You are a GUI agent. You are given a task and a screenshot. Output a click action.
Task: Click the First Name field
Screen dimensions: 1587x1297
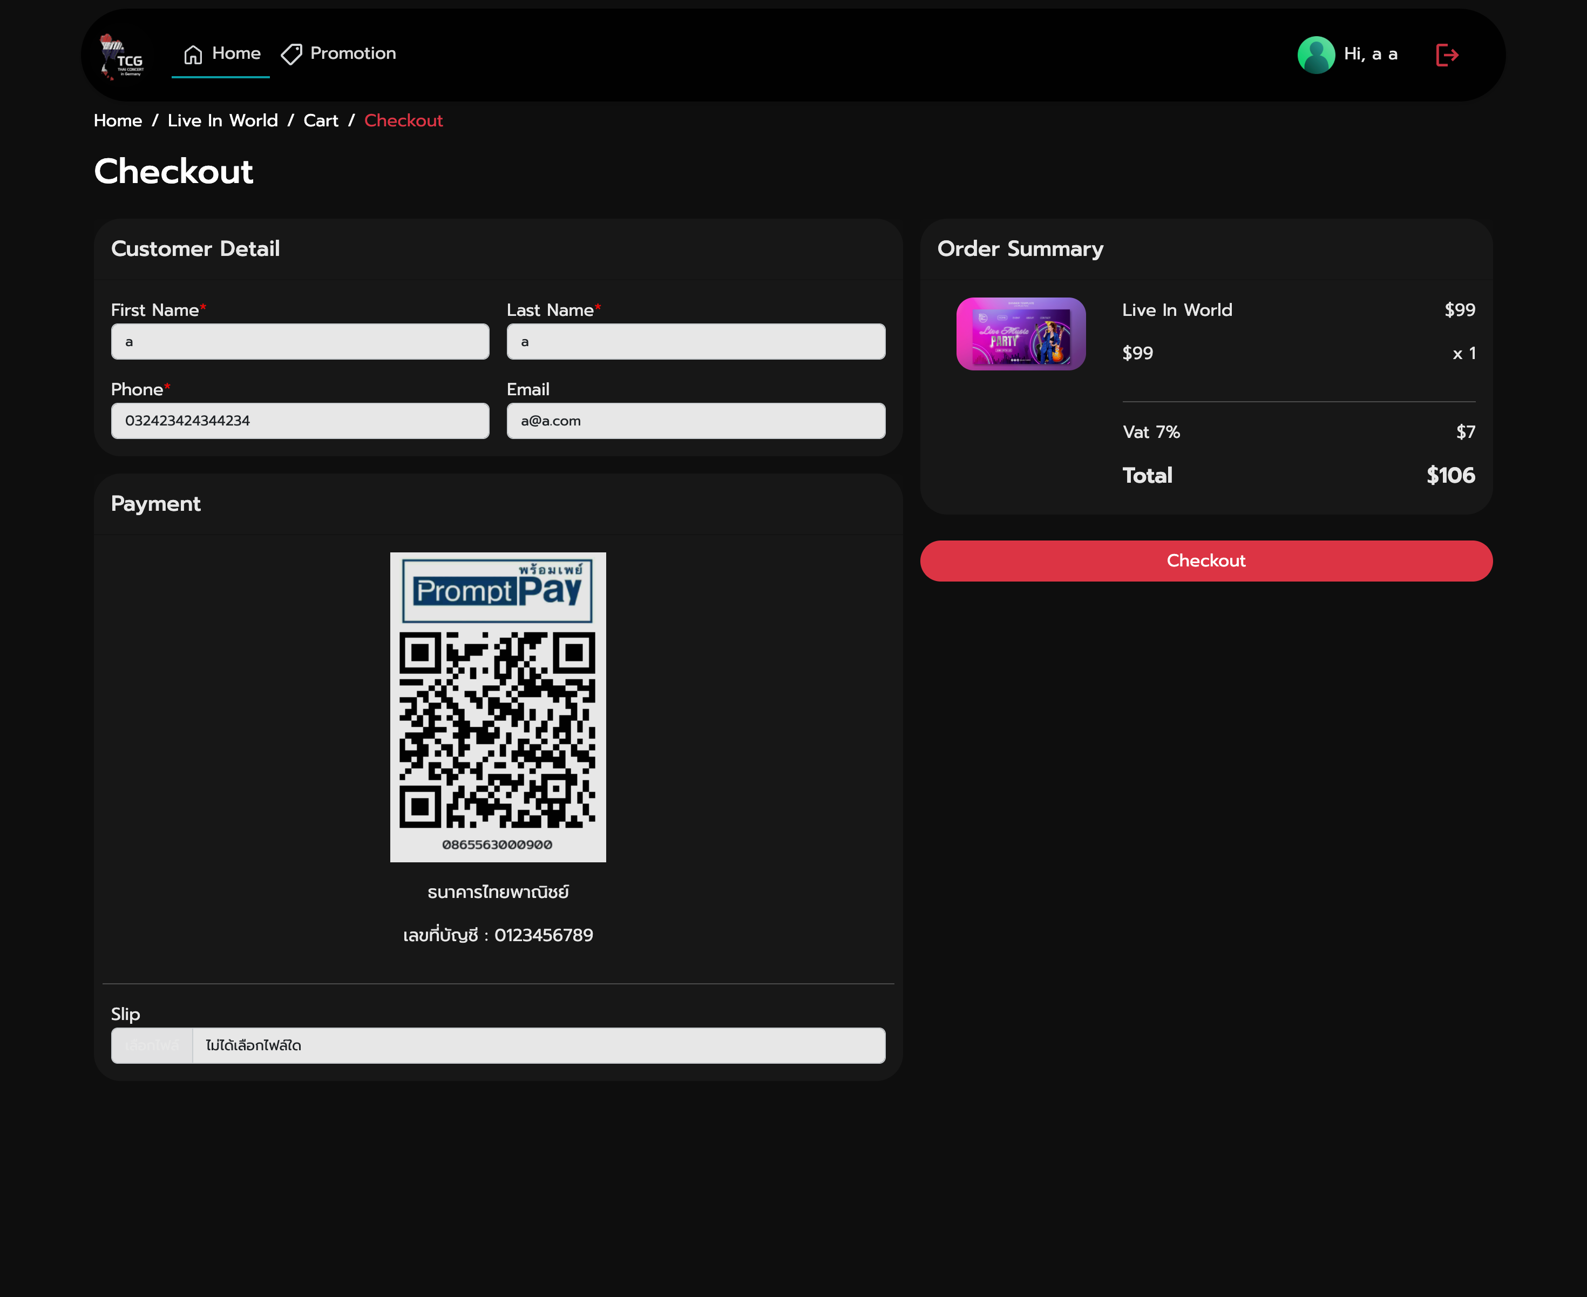point(300,341)
